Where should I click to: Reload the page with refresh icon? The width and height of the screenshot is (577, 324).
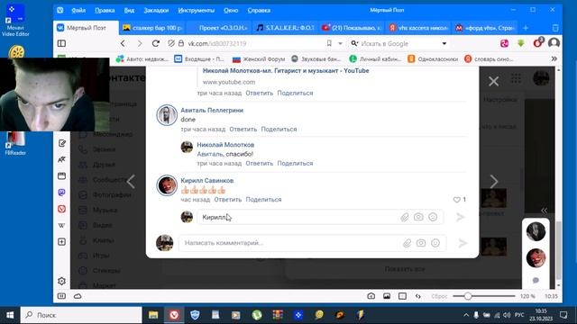pyautogui.click(x=156, y=43)
